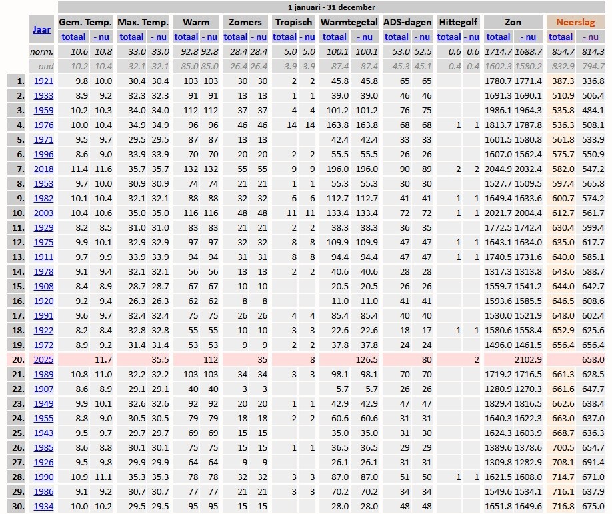Screen dimensions: 612x514
Task: Open the year 1989 link
Action: click(x=43, y=374)
